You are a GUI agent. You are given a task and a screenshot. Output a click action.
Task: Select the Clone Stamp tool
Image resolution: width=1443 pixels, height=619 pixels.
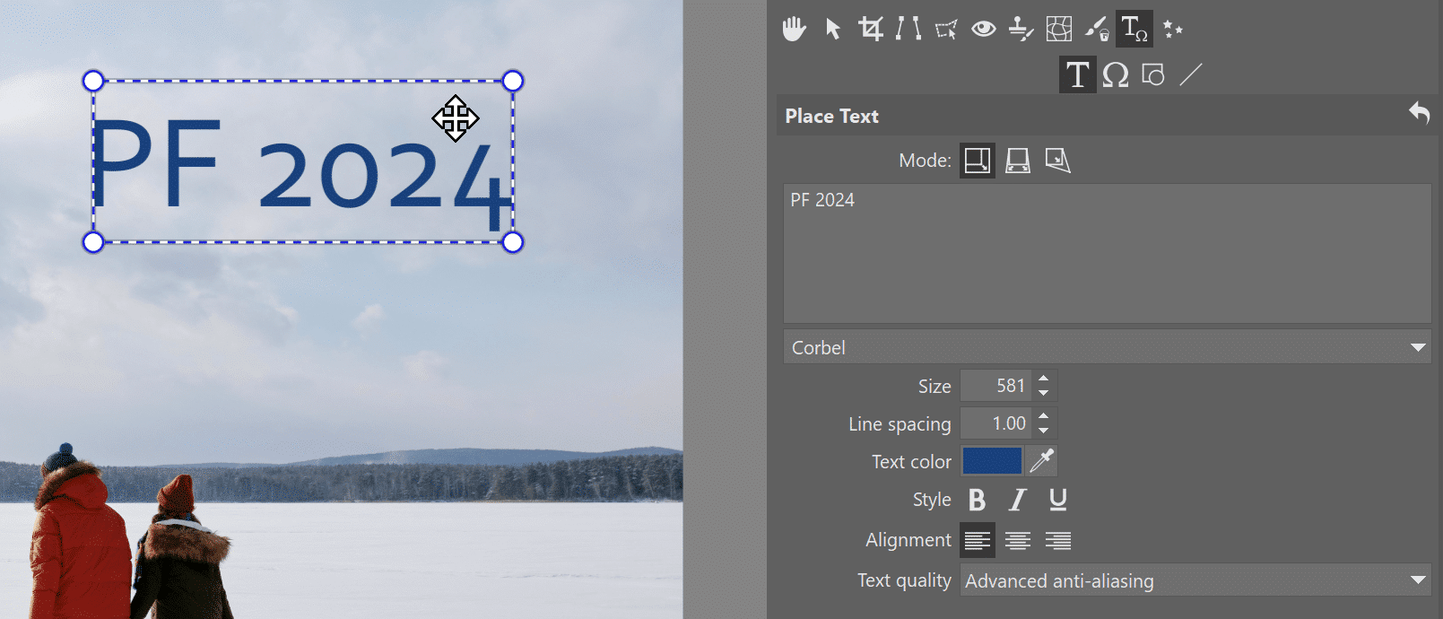(x=1021, y=30)
